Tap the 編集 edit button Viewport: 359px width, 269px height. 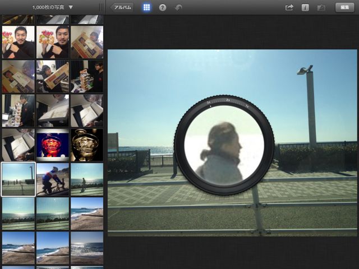pyautogui.click(x=344, y=7)
